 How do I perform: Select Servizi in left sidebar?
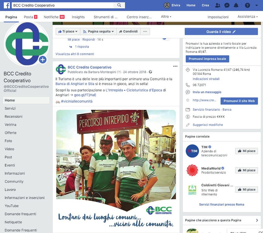(10, 108)
